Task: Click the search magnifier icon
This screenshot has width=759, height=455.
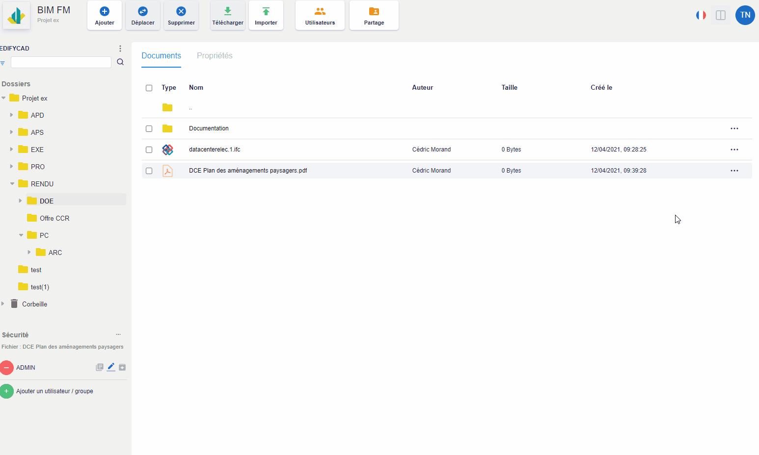Action: pos(120,62)
